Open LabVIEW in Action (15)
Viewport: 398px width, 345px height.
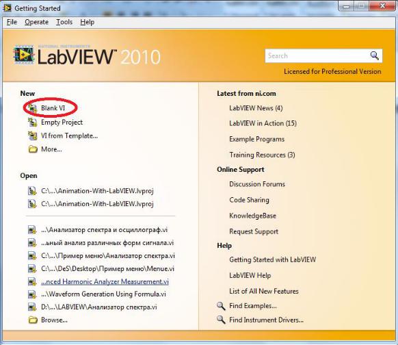(x=263, y=123)
